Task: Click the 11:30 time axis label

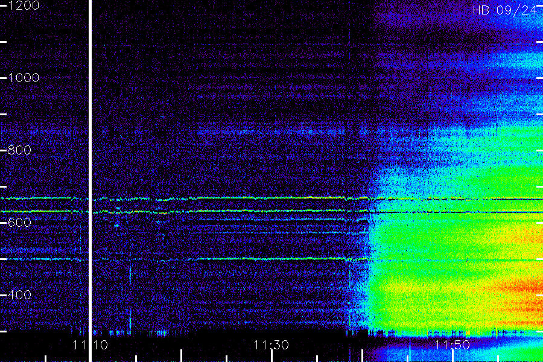Action: point(271,345)
